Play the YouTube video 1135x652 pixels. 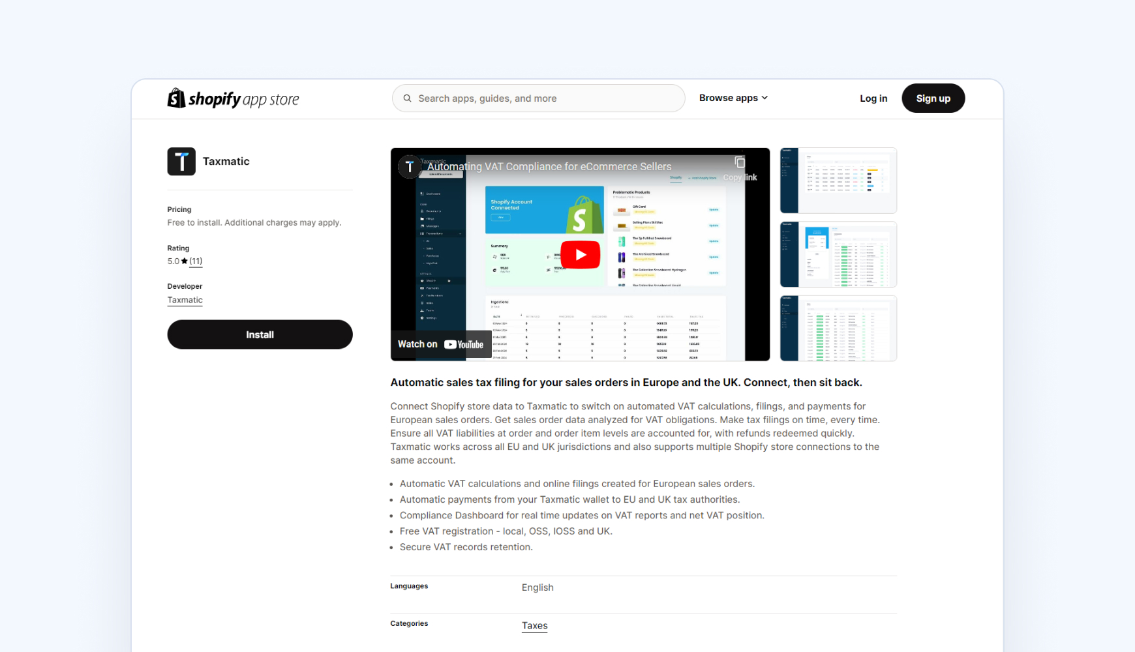coord(580,255)
